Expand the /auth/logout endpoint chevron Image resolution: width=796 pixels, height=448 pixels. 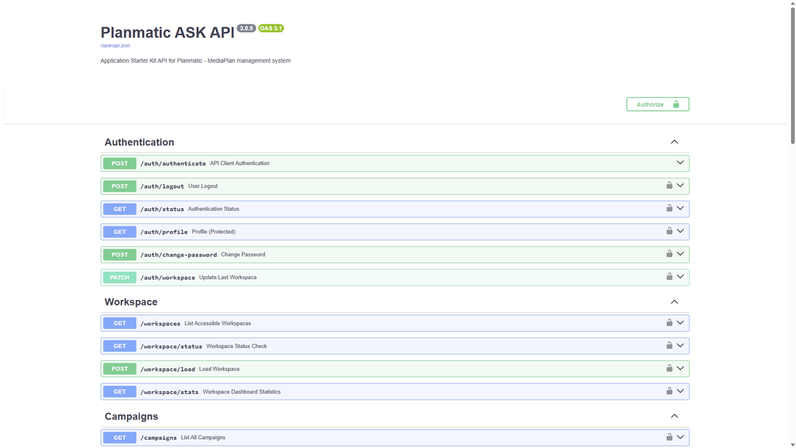coord(680,185)
